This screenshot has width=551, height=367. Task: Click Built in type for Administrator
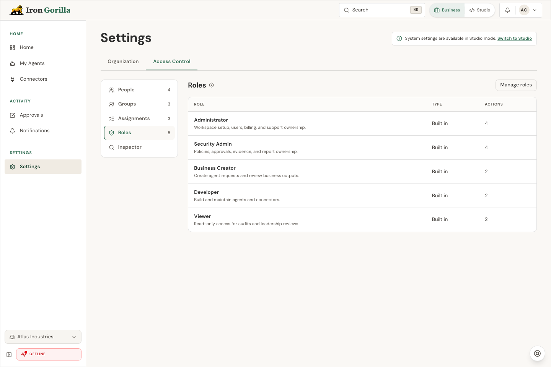point(440,123)
